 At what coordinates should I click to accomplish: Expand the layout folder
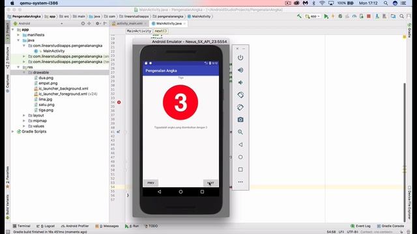pos(24,116)
